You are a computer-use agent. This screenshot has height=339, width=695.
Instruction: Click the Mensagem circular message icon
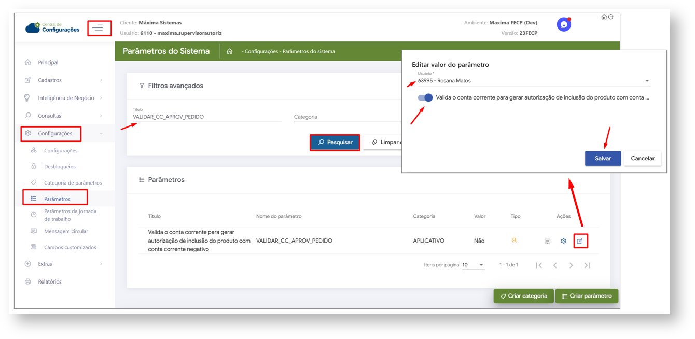34,231
